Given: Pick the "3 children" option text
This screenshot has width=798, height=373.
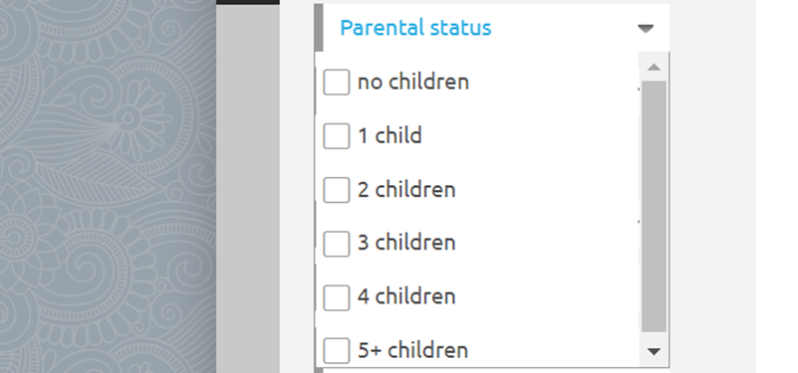Looking at the screenshot, I should point(406,243).
